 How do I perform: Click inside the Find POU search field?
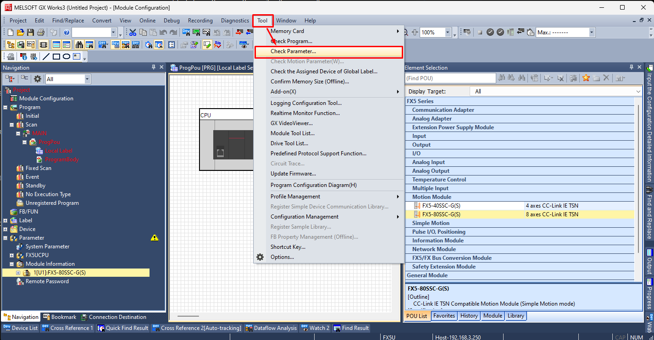click(450, 78)
